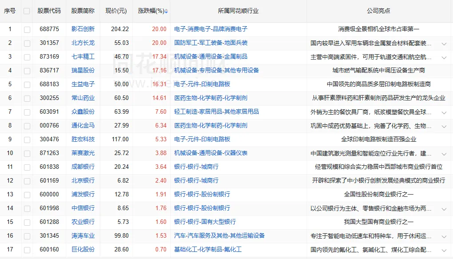The height and width of the screenshot is (259, 453).
Task: Open 轻工制造-家居用品-其他家居用品 industry link
Action: (x=216, y=112)
